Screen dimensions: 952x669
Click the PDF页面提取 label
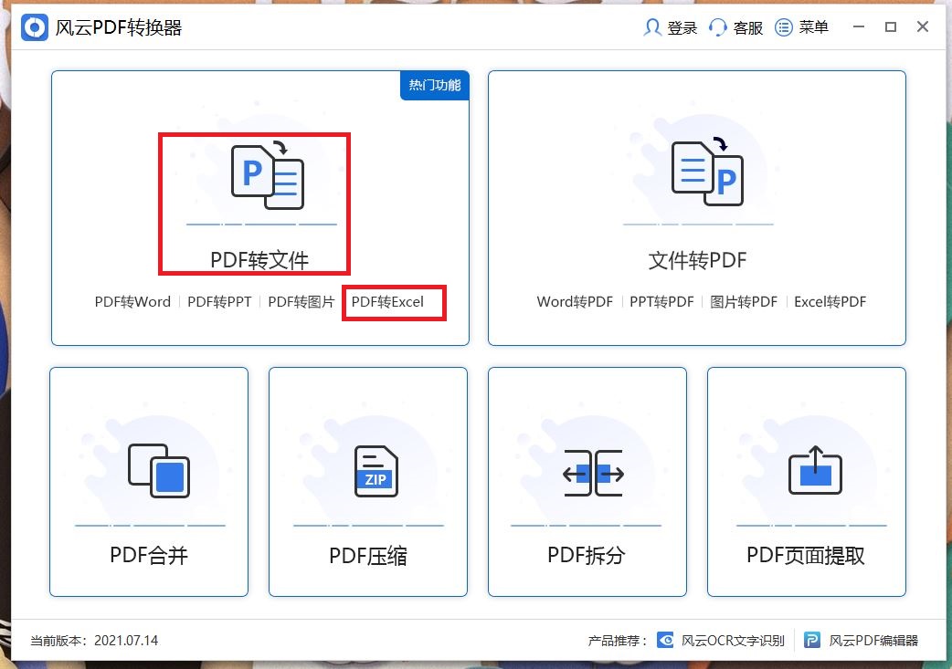pos(806,555)
